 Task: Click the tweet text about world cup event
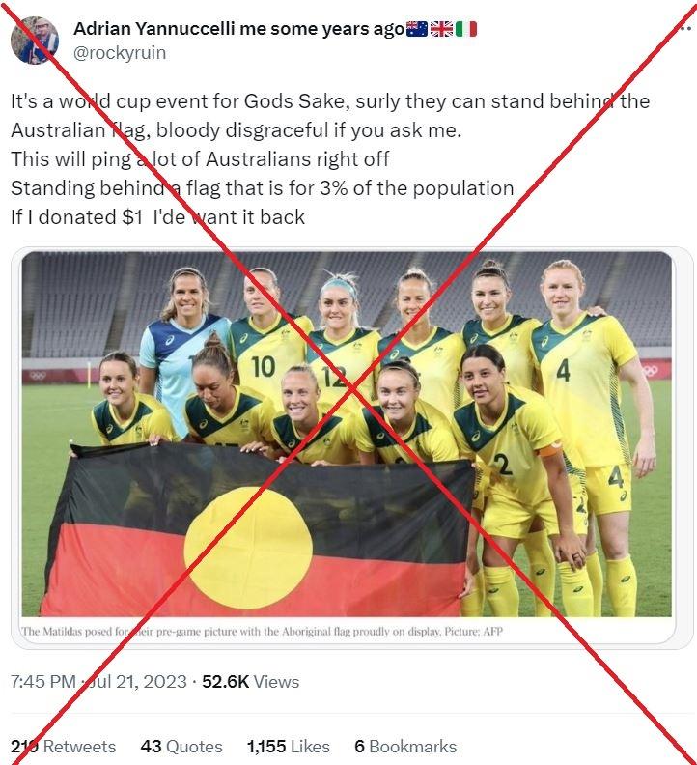[x=330, y=159]
